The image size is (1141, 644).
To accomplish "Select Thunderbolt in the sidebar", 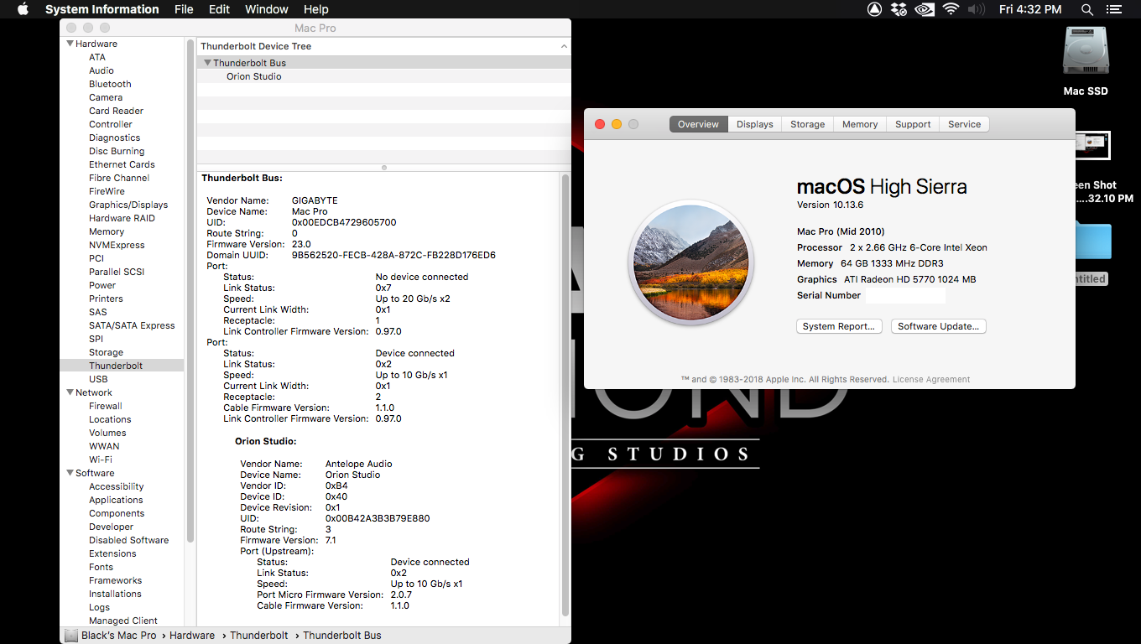I will pos(116,366).
